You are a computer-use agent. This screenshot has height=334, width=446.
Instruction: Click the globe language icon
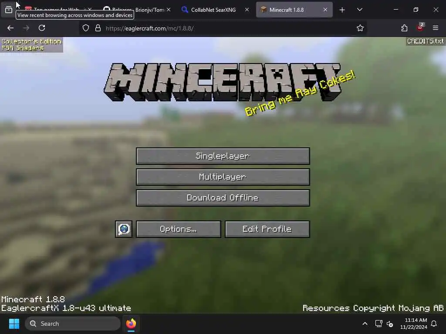(x=124, y=229)
